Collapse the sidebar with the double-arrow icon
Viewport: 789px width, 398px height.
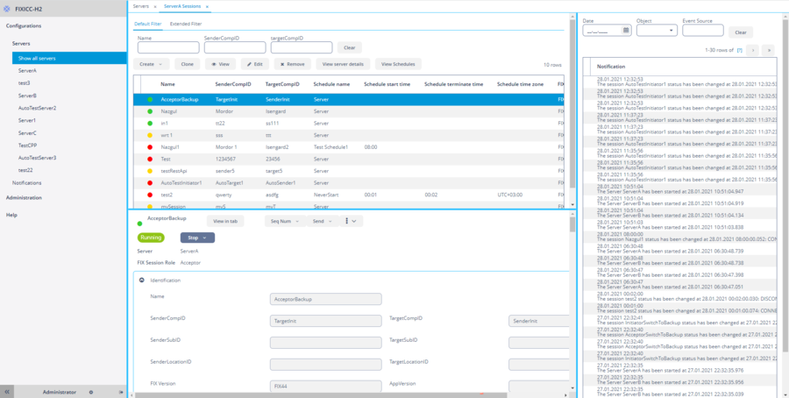7,392
